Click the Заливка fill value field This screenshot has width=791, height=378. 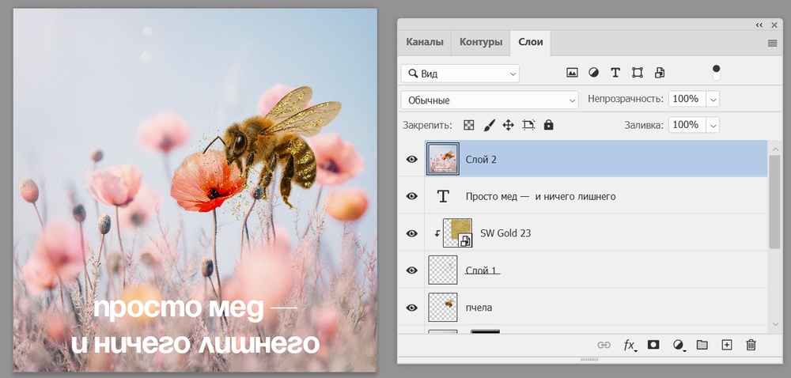tap(685, 125)
